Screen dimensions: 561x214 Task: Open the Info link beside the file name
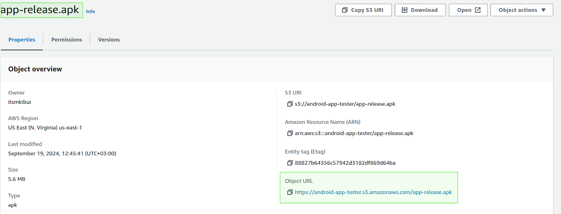pyautogui.click(x=90, y=12)
